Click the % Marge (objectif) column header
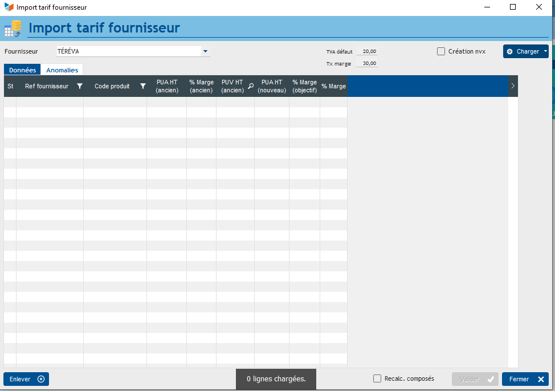This screenshot has height=391, width=555. click(304, 86)
